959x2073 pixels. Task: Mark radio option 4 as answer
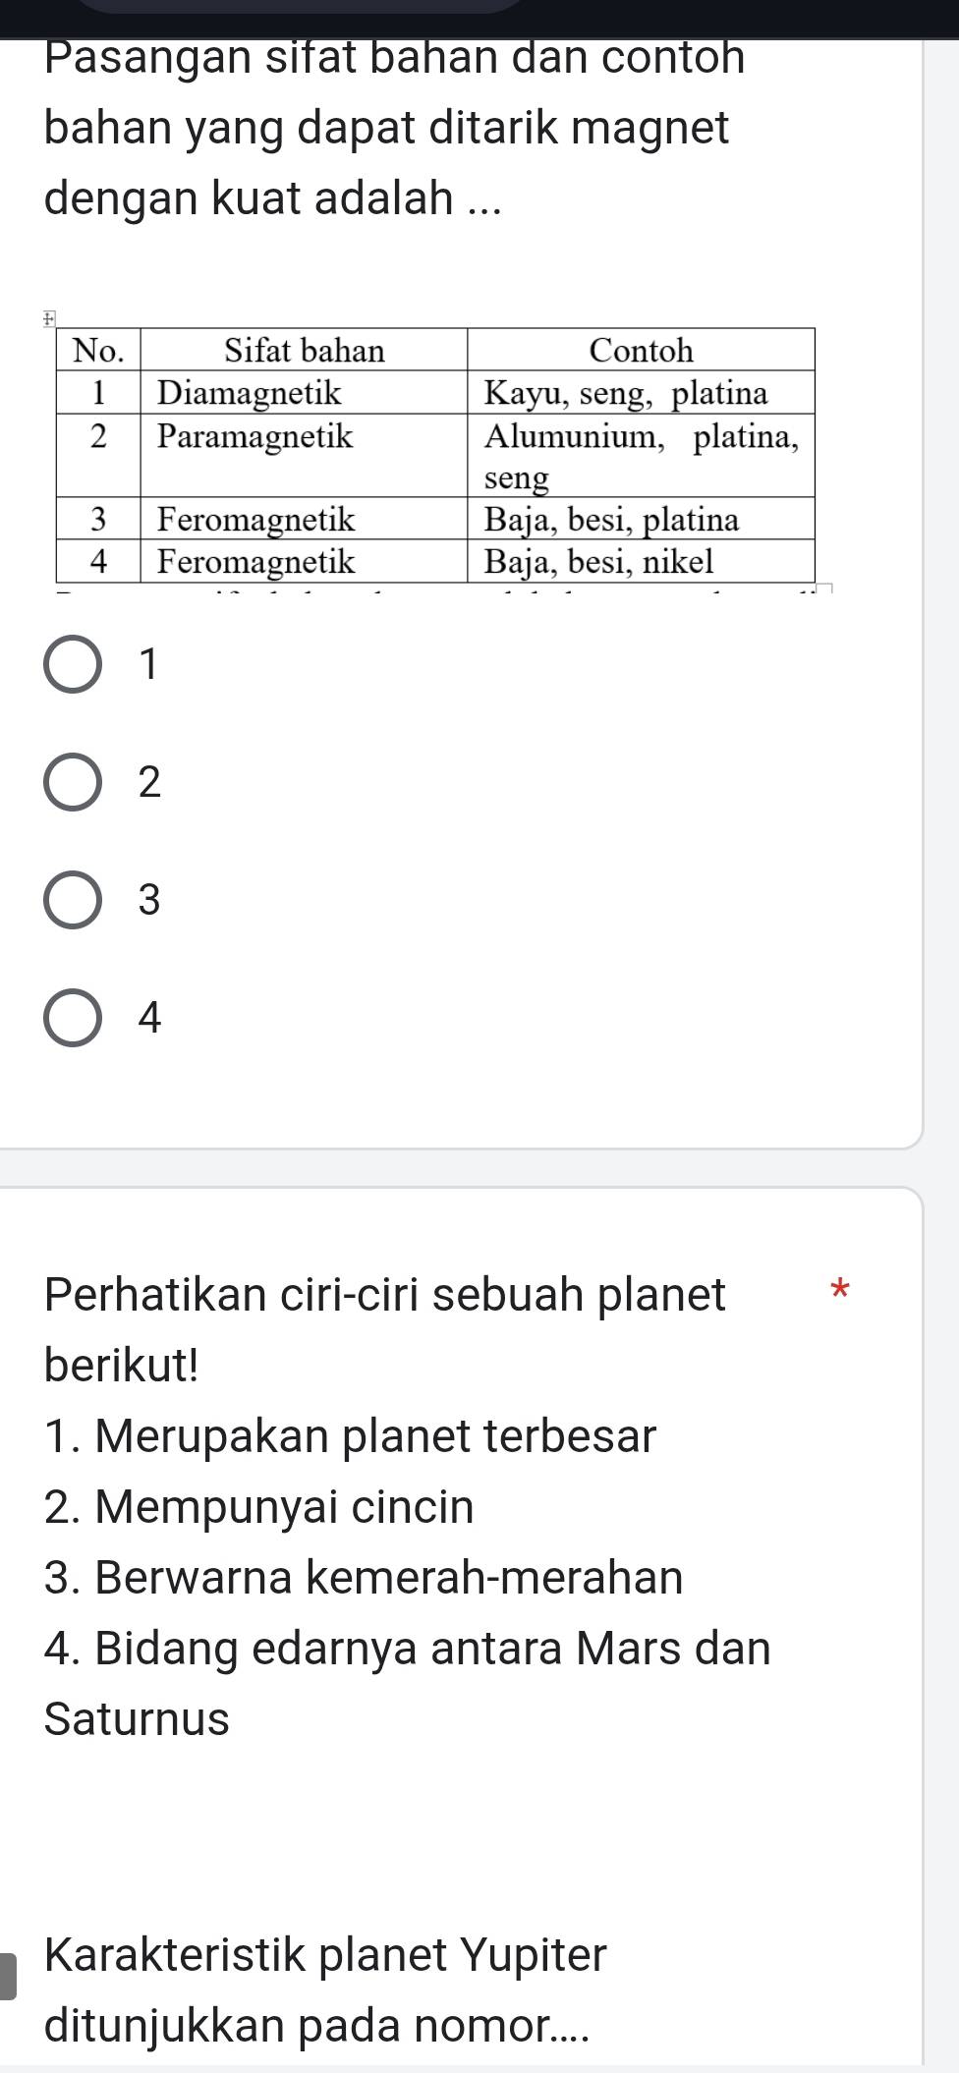[x=72, y=1018]
